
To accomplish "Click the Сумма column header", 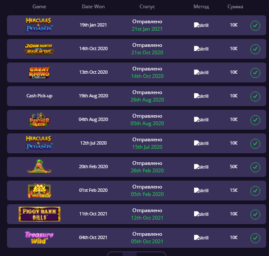I will [235, 7].
